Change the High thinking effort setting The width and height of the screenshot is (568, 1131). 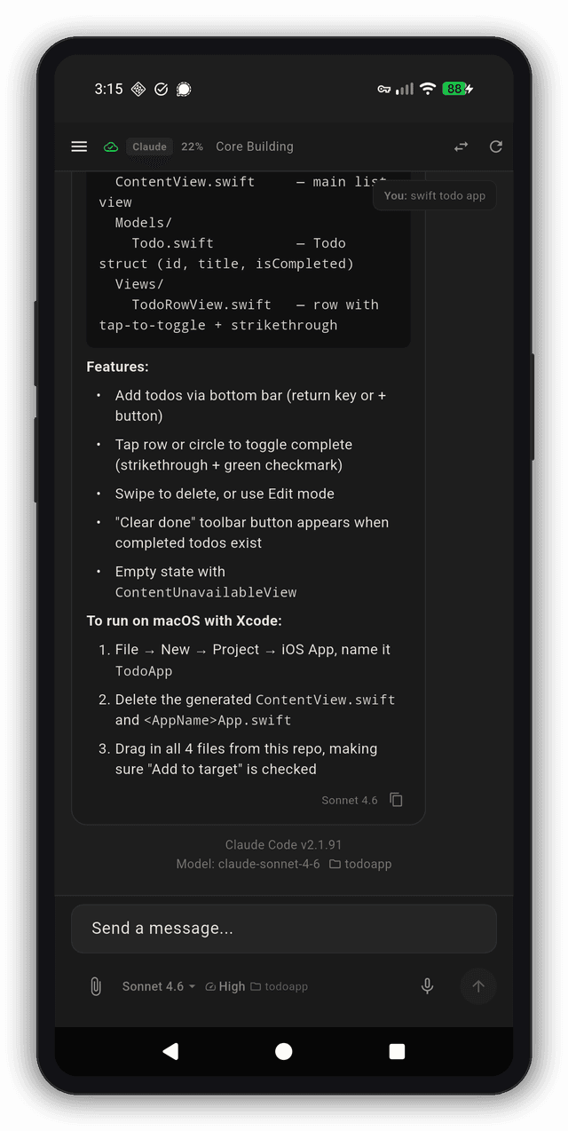tap(233, 985)
